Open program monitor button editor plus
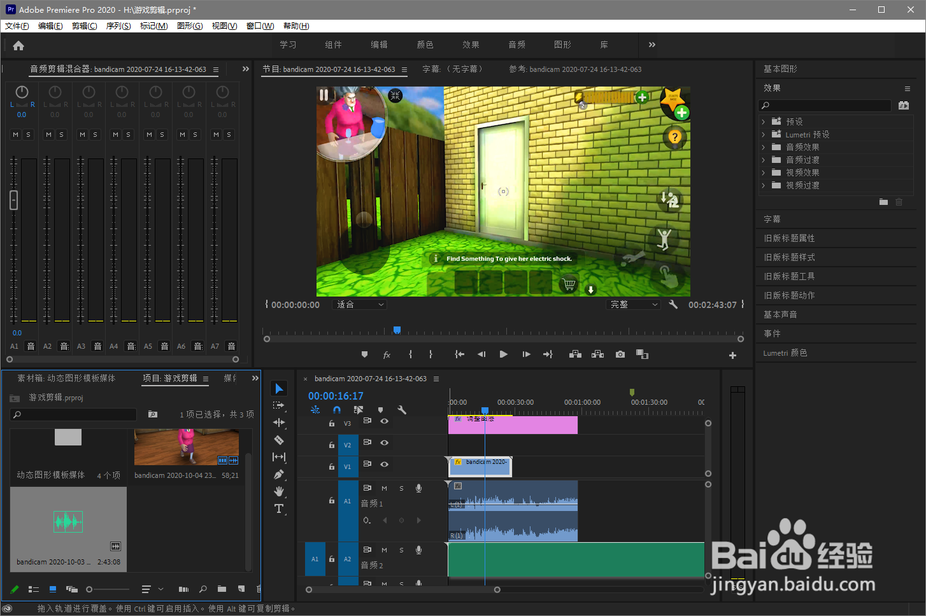This screenshot has width=926, height=616. point(732,355)
